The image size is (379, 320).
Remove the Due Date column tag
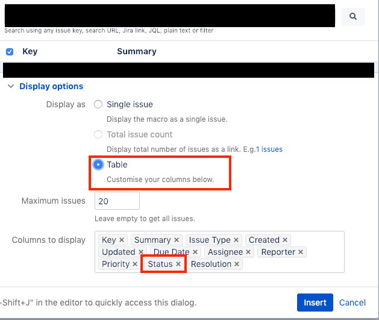point(195,252)
